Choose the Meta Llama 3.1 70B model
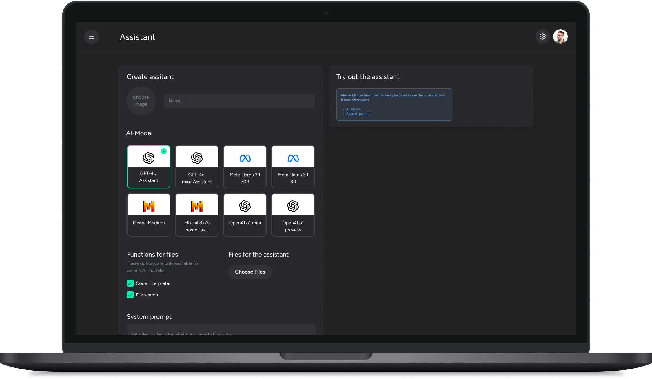 point(245,167)
